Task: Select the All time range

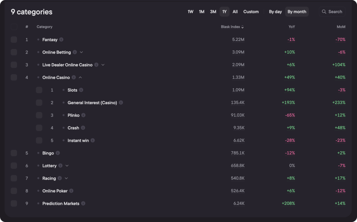Action: click(x=235, y=12)
